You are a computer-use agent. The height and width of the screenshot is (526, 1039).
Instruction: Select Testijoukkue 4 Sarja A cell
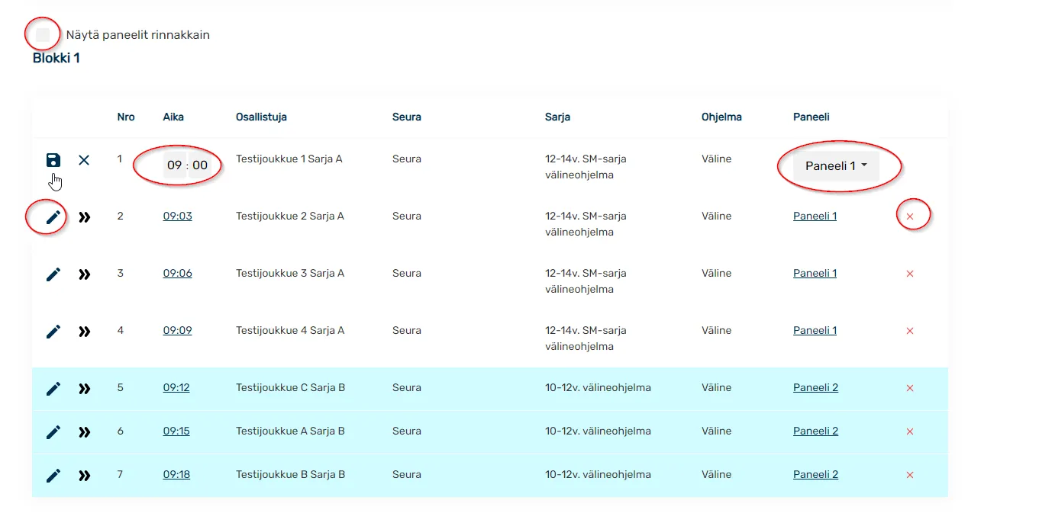coord(290,331)
